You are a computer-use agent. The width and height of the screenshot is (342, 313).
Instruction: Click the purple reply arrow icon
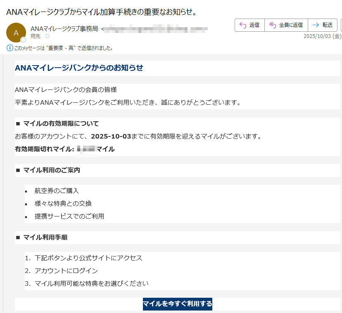tap(242, 25)
